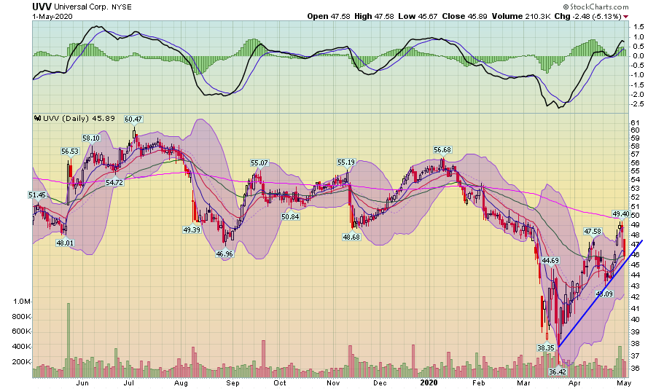Click the 55.19 price label
656x389 pixels.
click(x=346, y=162)
